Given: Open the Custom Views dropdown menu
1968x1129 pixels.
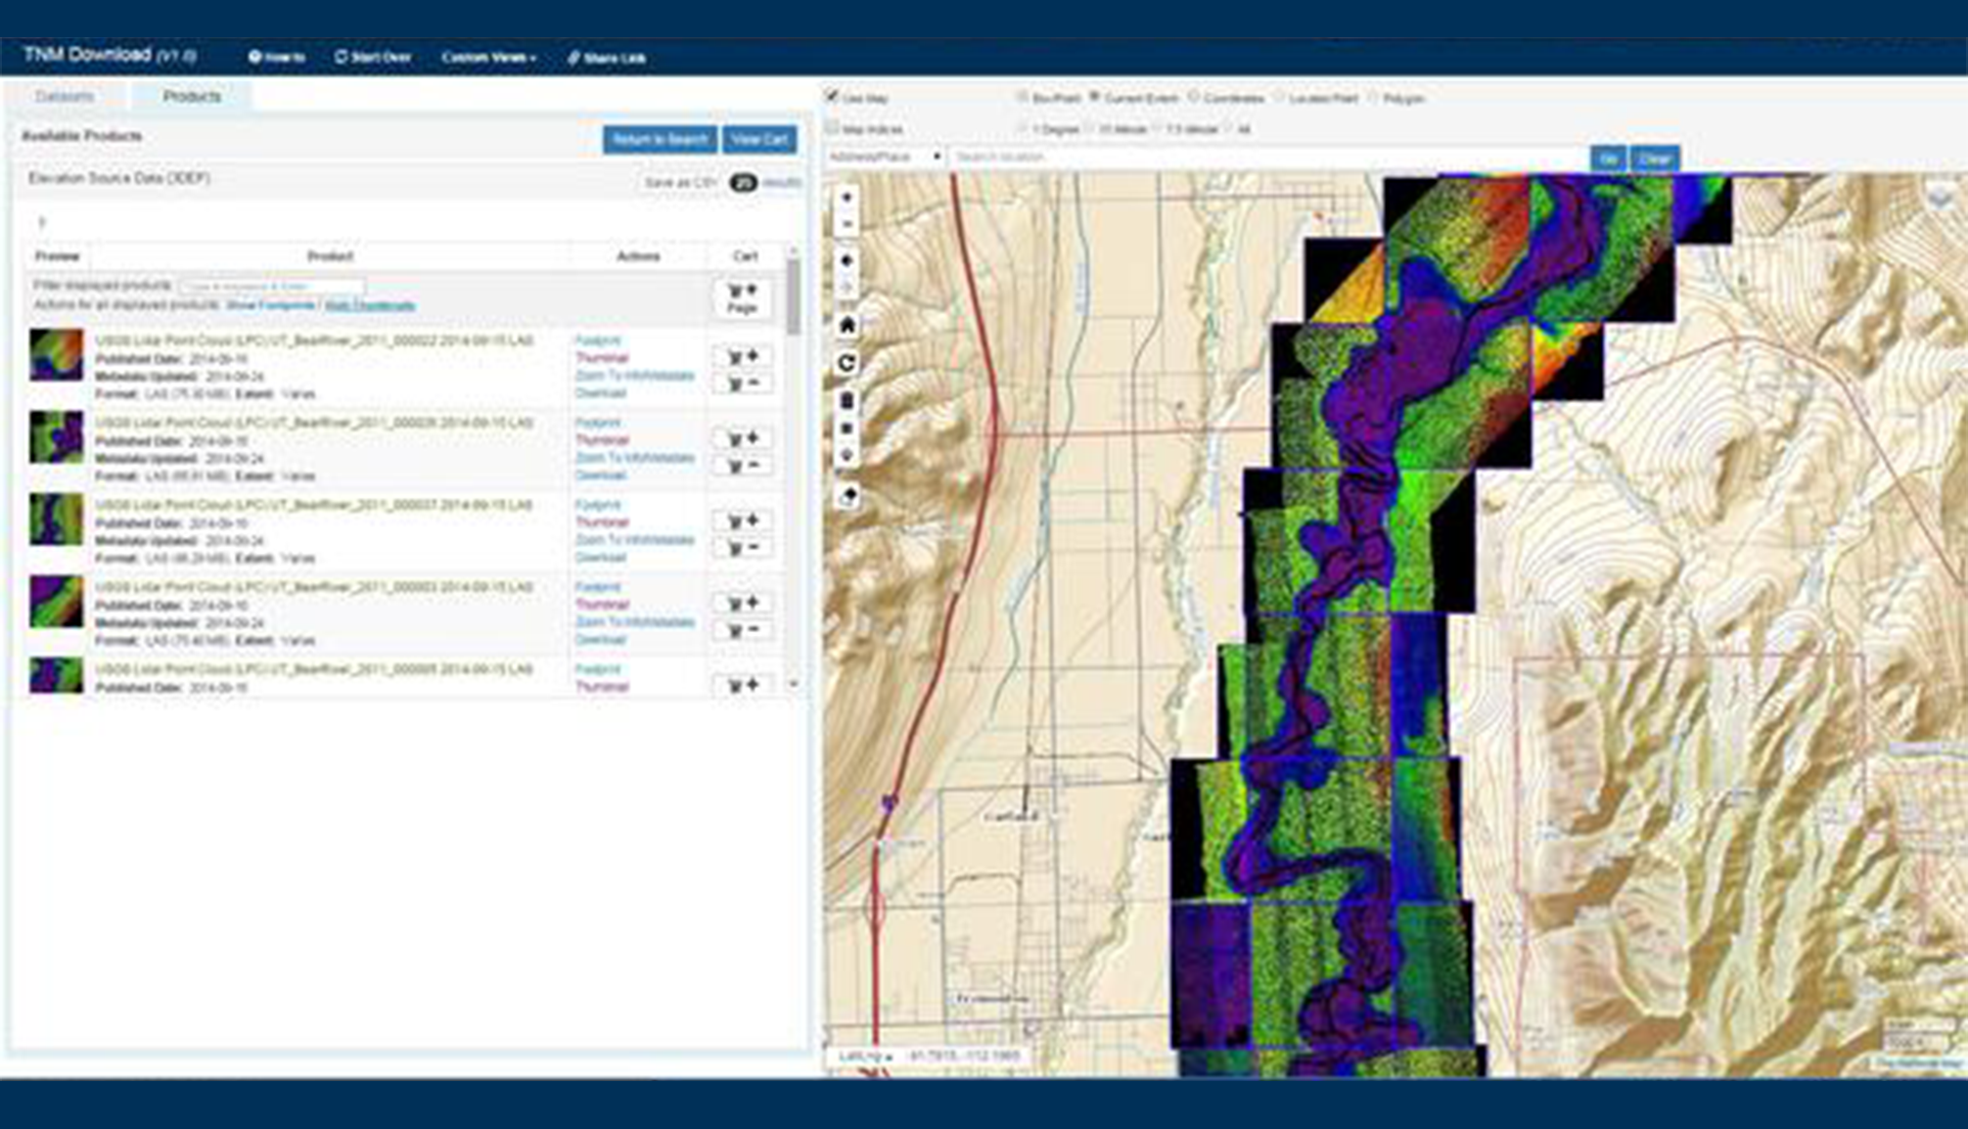Looking at the screenshot, I should pyautogui.click(x=488, y=58).
